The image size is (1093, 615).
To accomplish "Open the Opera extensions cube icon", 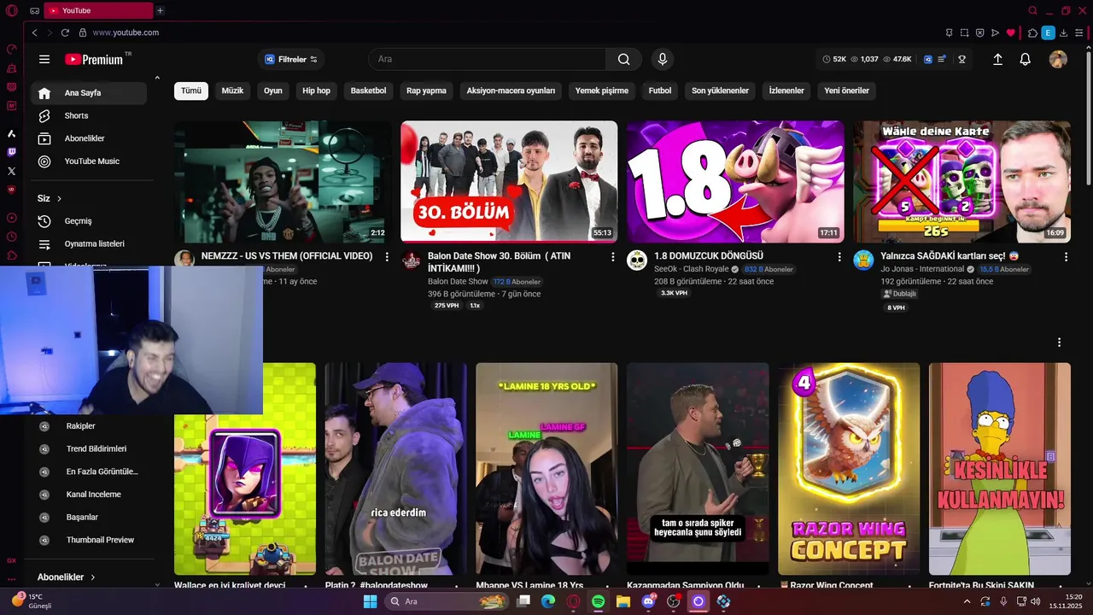I will tap(1032, 32).
